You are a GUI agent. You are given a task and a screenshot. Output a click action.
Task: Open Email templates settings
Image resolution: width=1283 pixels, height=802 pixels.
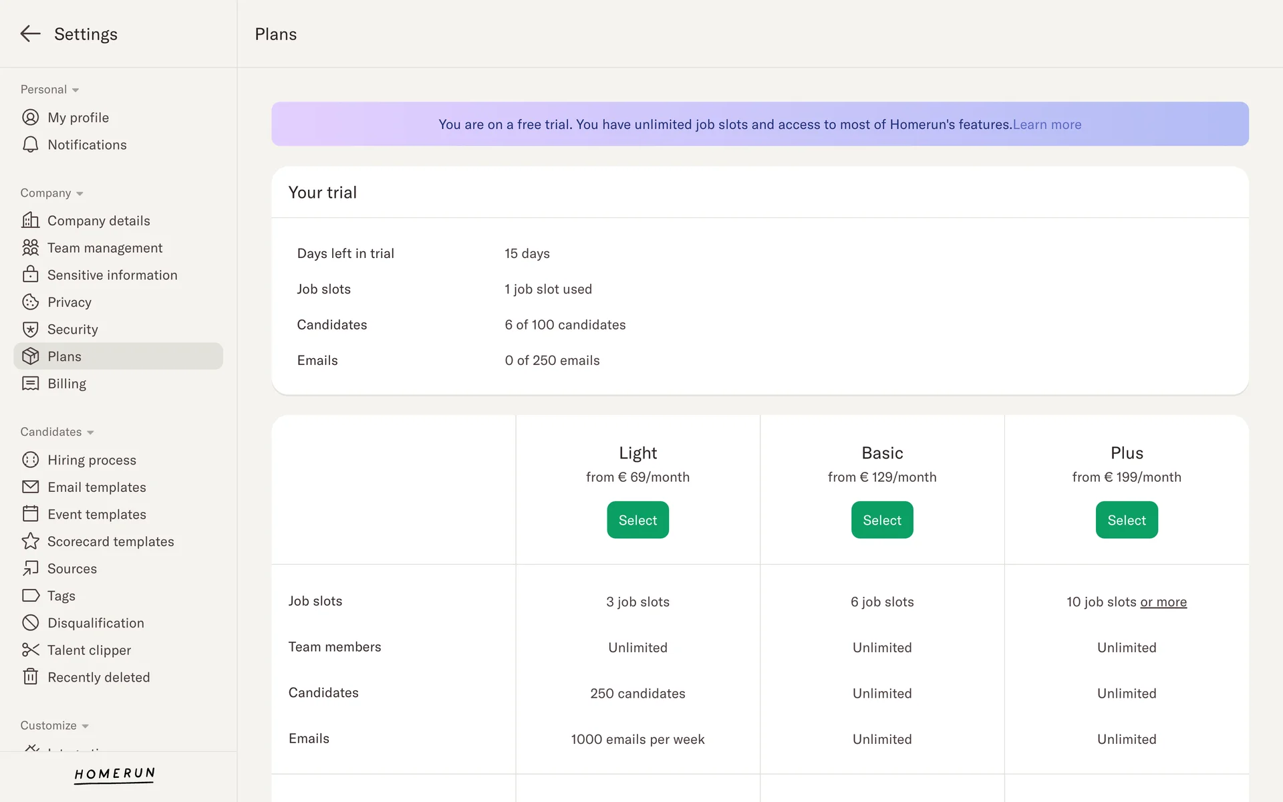point(96,487)
